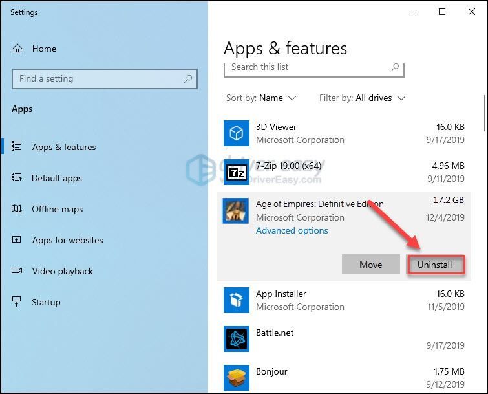The height and width of the screenshot is (394, 488).
Task: Click the apps list vertical scrollbar
Action: [x=485, y=113]
